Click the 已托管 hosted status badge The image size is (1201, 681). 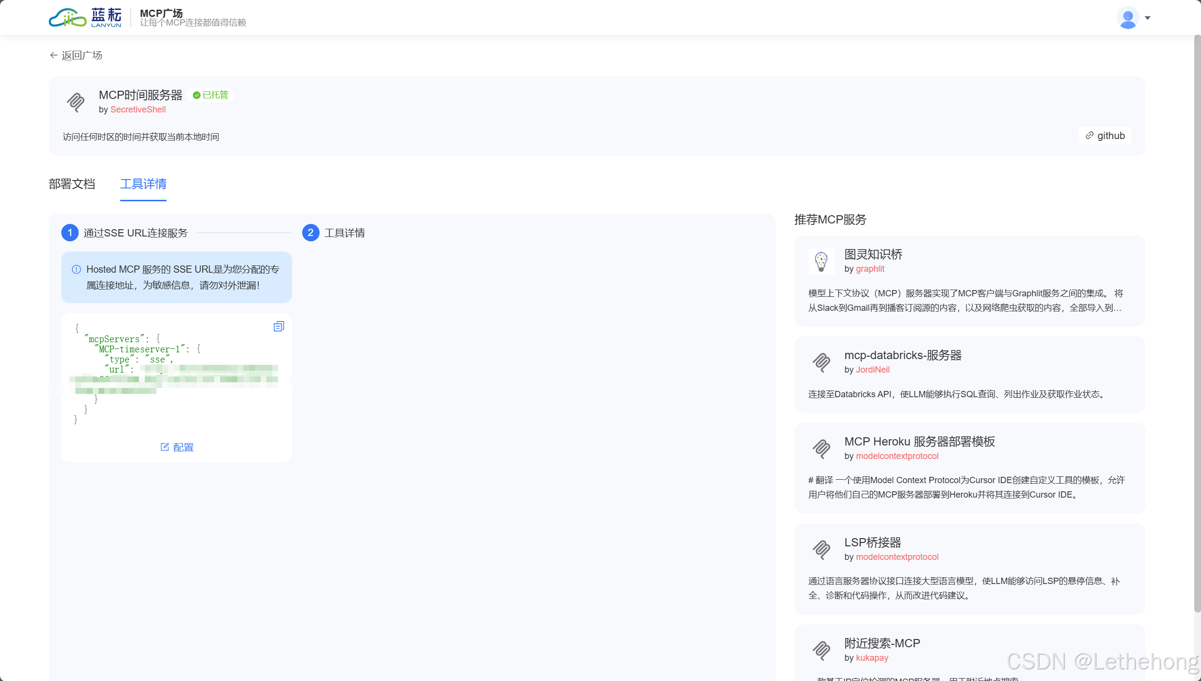(x=210, y=95)
